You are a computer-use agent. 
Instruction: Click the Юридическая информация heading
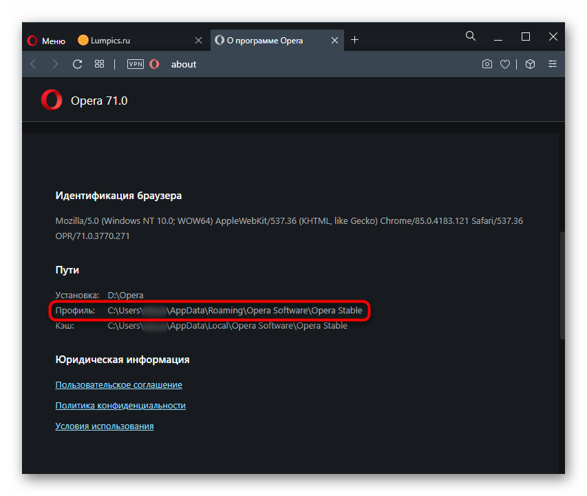click(122, 360)
